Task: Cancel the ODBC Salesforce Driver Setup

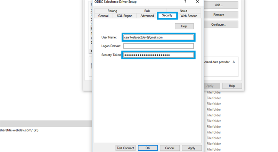Action: point(170,148)
